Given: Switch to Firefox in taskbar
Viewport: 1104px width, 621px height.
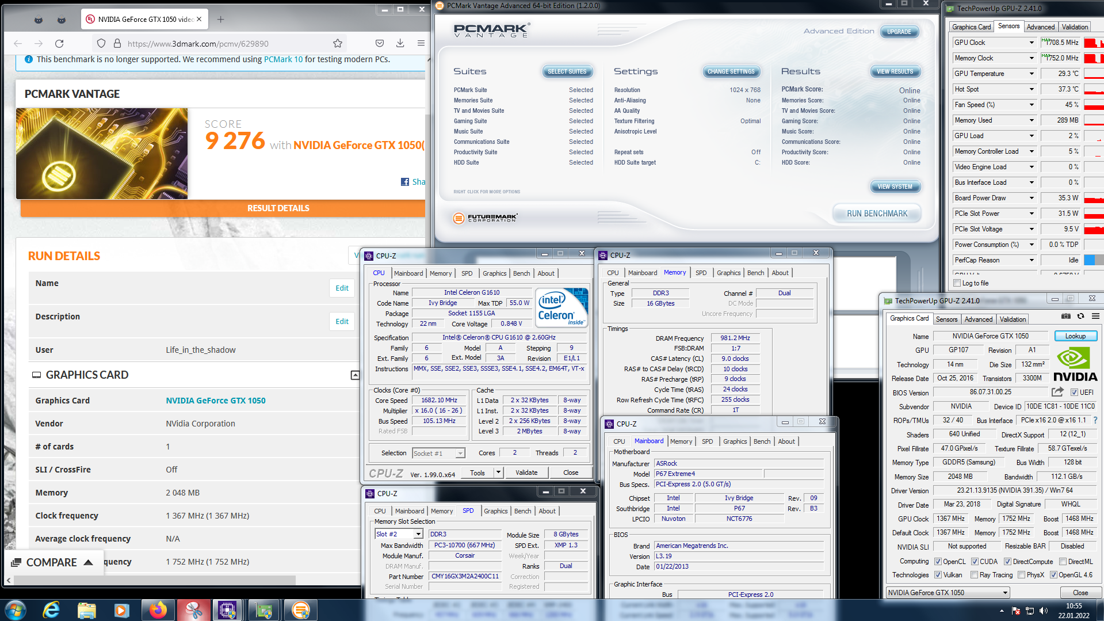Looking at the screenshot, I should click(158, 610).
